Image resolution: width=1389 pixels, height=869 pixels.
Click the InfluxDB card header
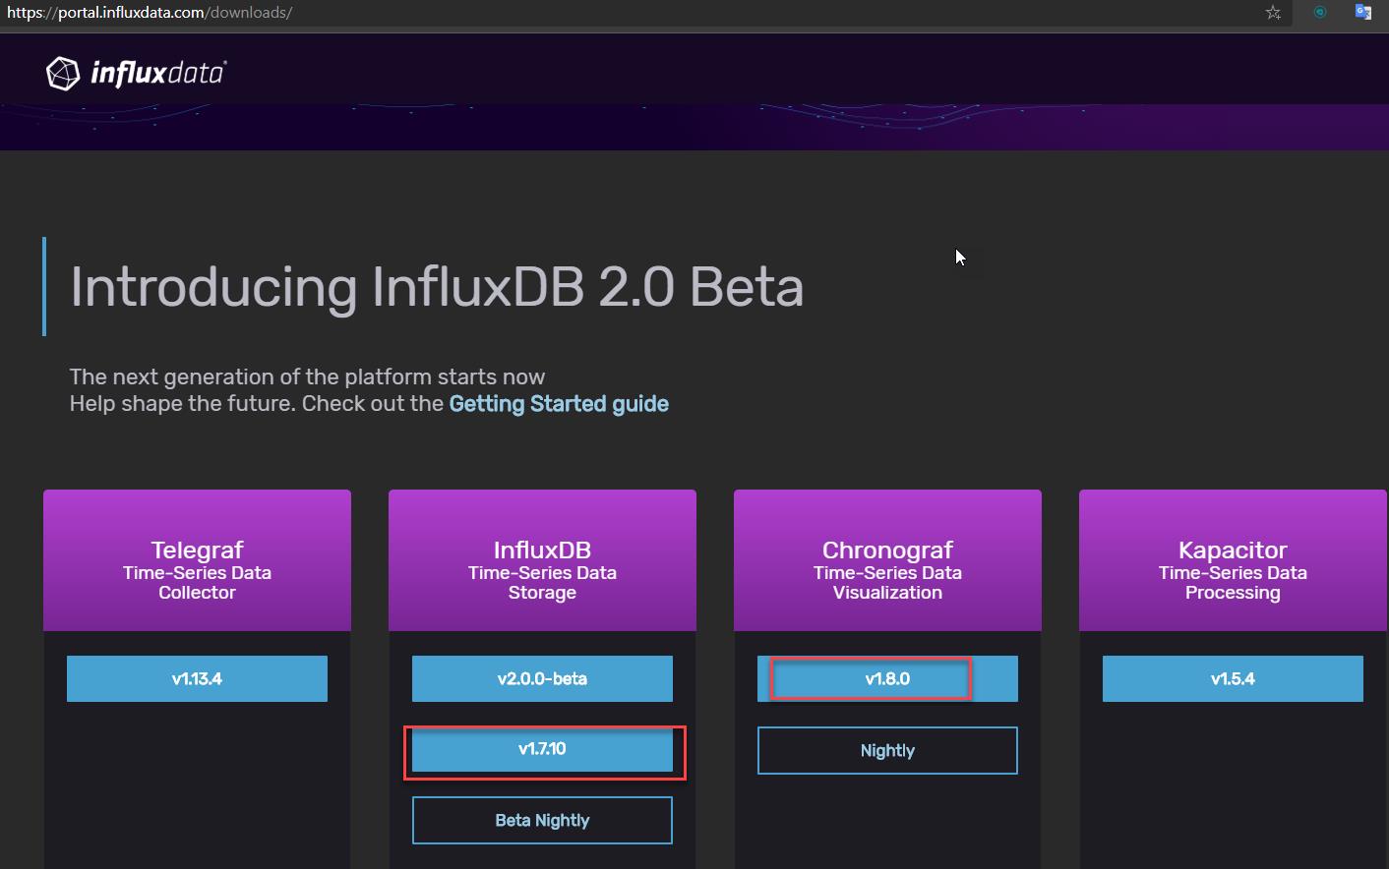542,560
